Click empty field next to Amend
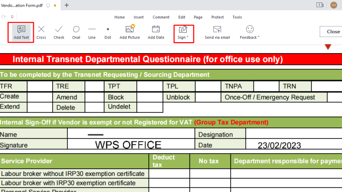The image size is (342, 192). coord(94,97)
